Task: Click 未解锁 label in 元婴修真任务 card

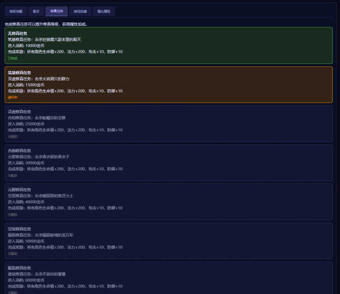Action: pos(12,214)
